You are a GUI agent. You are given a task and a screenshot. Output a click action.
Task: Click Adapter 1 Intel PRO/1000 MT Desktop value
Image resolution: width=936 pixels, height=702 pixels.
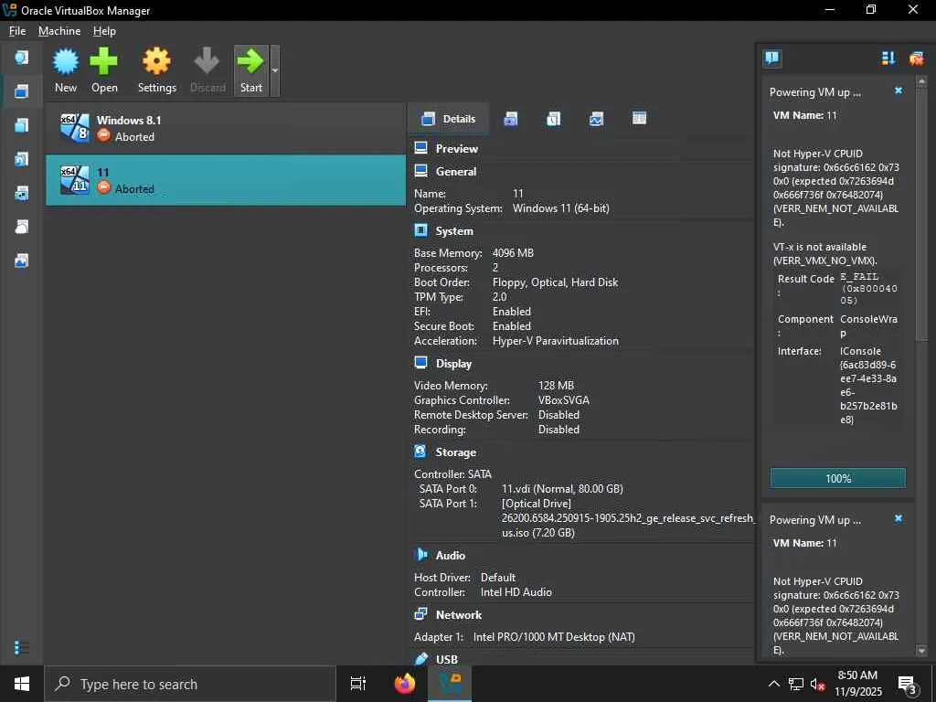554,637
